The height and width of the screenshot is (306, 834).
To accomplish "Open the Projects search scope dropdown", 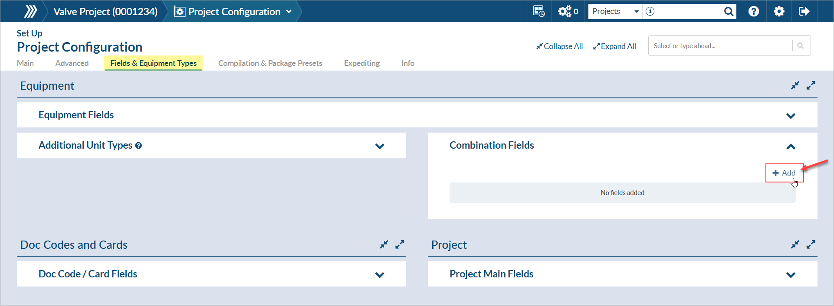I will [615, 11].
